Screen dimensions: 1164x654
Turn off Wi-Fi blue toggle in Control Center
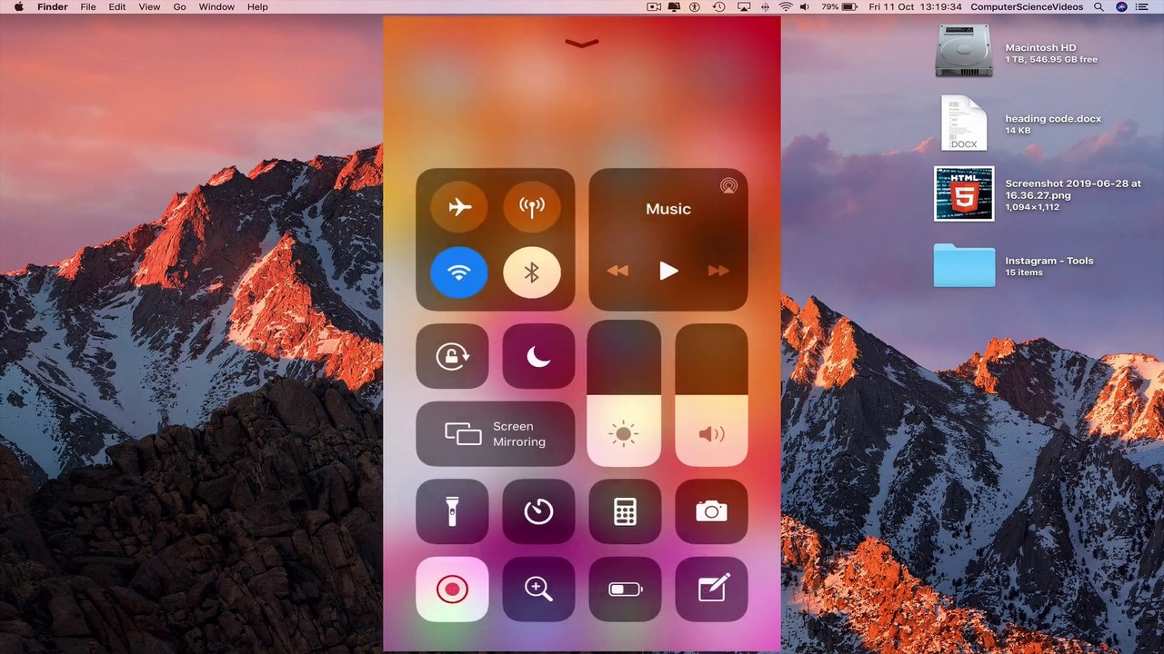point(459,272)
